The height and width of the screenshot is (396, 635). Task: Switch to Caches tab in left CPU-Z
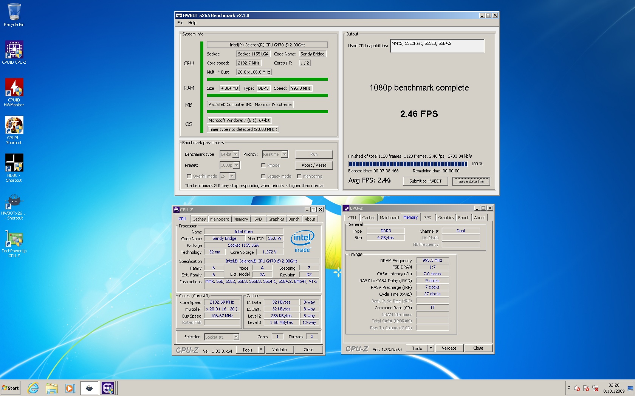[199, 219]
